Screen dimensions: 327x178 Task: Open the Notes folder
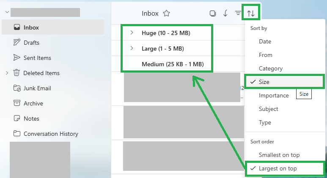(x=31, y=119)
